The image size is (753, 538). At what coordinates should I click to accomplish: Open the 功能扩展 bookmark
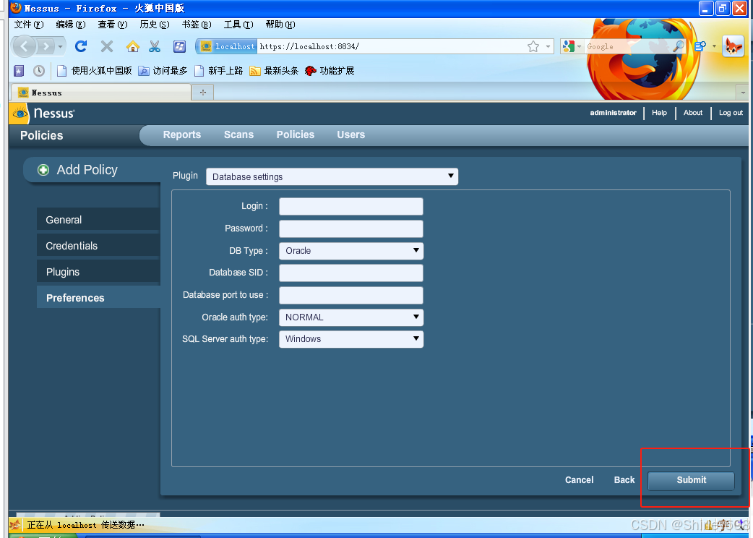(330, 71)
